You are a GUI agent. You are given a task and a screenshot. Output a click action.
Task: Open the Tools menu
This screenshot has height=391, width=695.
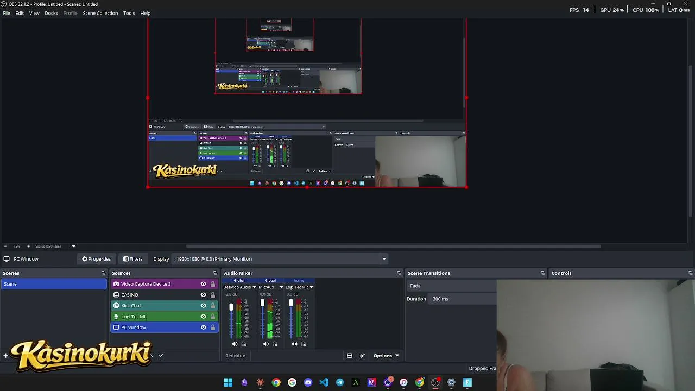[x=129, y=13]
